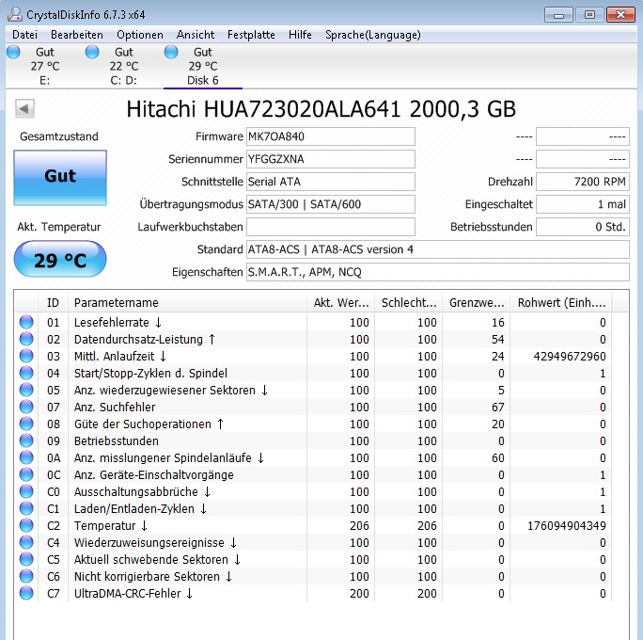Open the Hilfe menu

300,35
